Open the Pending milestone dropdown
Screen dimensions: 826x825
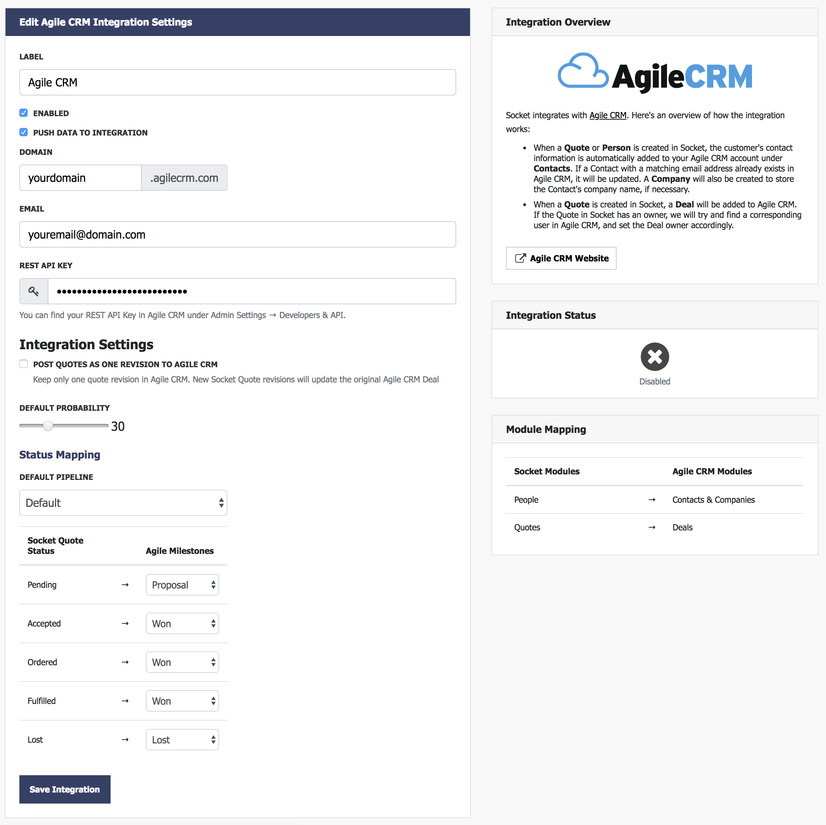point(182,585)
